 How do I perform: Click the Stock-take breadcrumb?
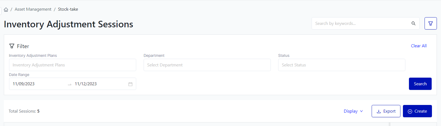coord(68,9)
